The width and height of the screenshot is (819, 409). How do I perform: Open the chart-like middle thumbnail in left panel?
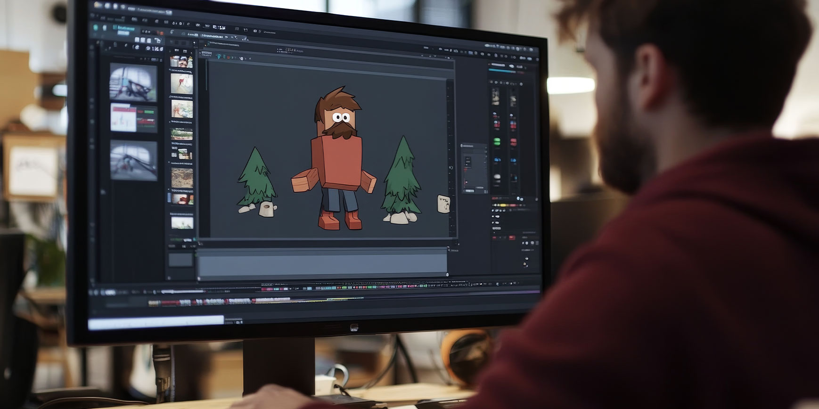tap(134, 118)
